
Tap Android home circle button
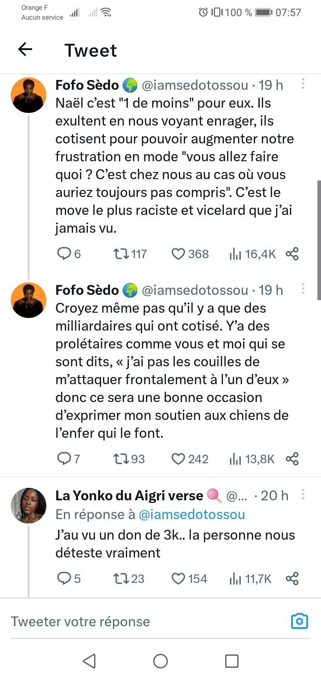pos(160,661)
